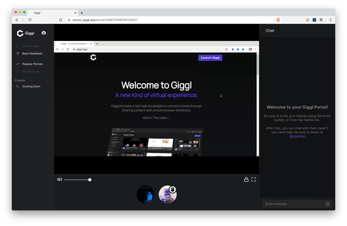Click the canary.giggl.app URL bar
347x226 pixels.
(169, 20)
